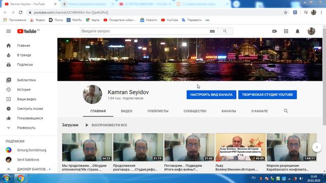This screenshot has width=326, height=183.
Task: Open the 45:49 video thumbnail
Action: pyautogui.click(x=240, y=147)
